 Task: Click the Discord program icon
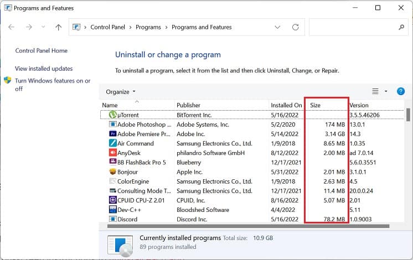coord(113,219)
